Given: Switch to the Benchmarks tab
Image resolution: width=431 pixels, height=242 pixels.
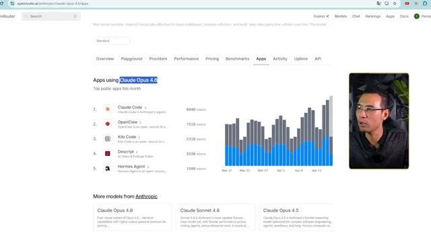Looking at the screenshot, I should click(238, 58).
